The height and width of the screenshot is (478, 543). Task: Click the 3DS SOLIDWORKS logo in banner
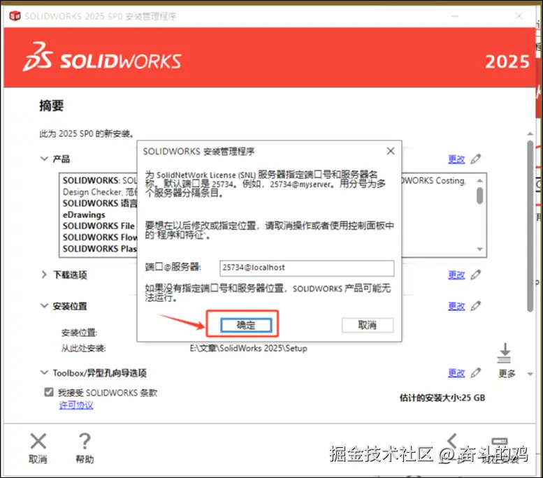pos(102,57)
